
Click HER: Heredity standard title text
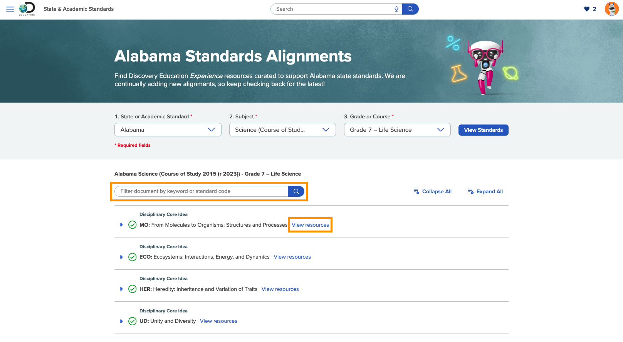(x=198, y=289)
